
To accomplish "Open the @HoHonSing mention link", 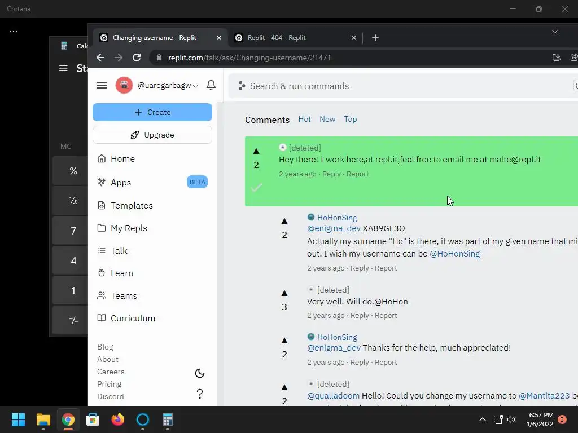I will pos(454,254).
